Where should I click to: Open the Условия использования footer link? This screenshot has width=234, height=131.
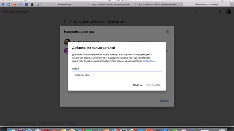coord(51,123)
